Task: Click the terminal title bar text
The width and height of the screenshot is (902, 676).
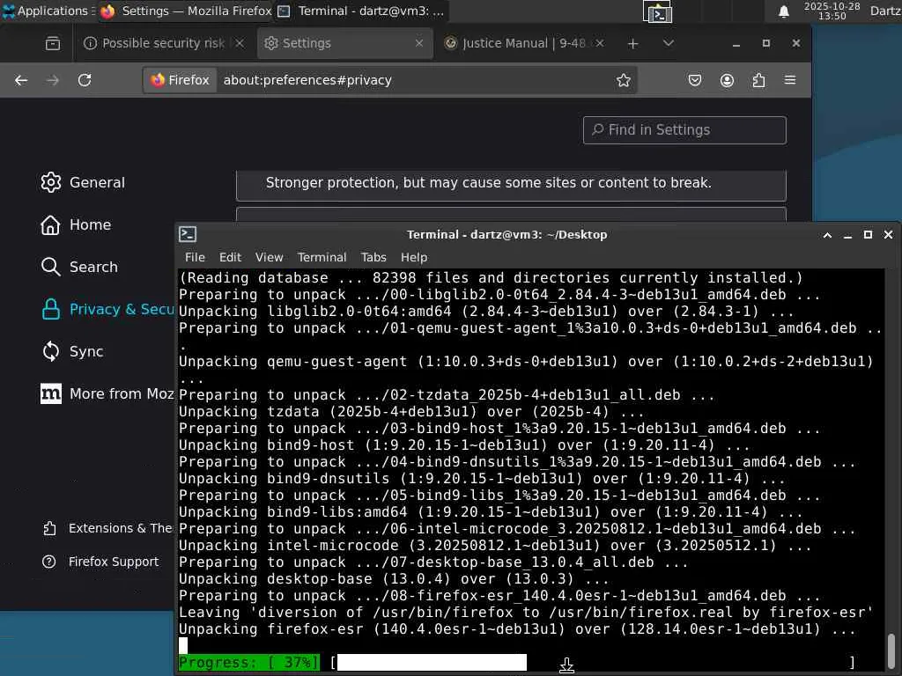Action: click(x=506, y=235)
